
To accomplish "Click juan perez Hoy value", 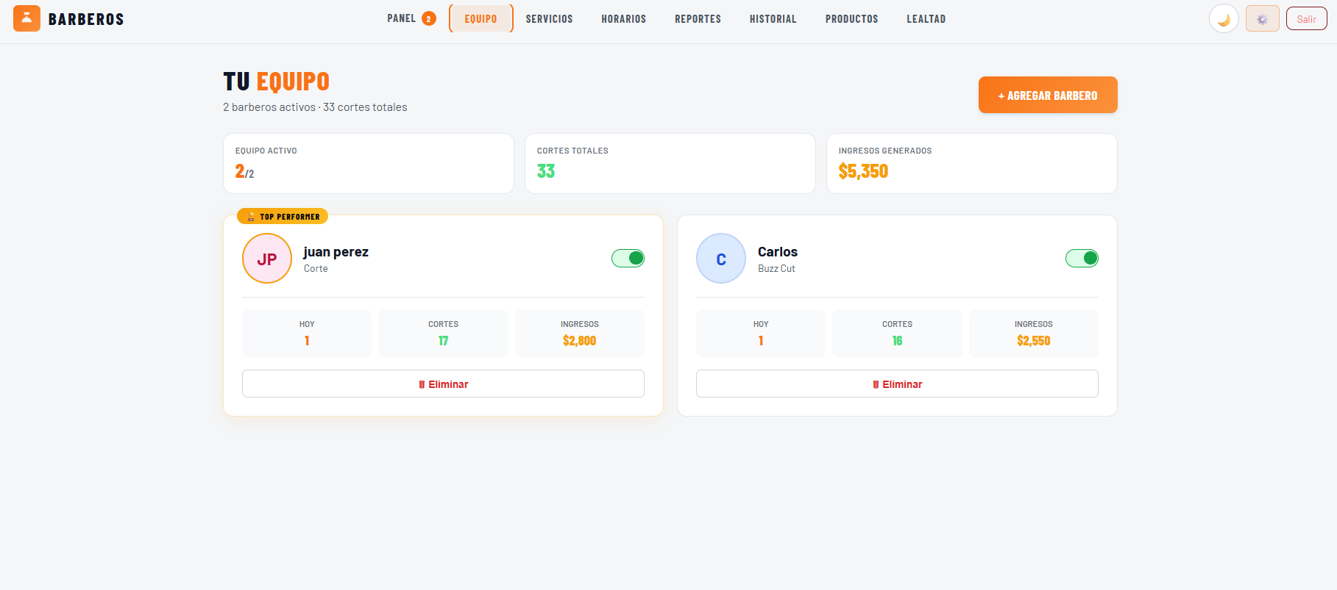I will 307,341.
